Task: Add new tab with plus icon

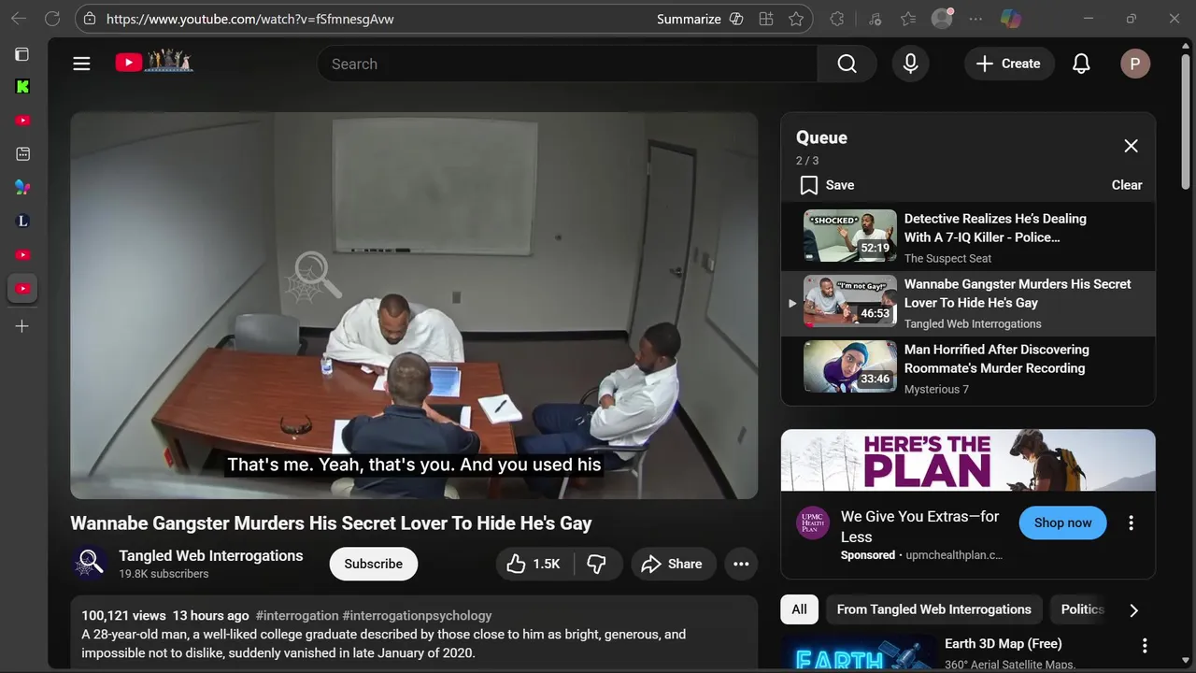Action: [22, 326]
